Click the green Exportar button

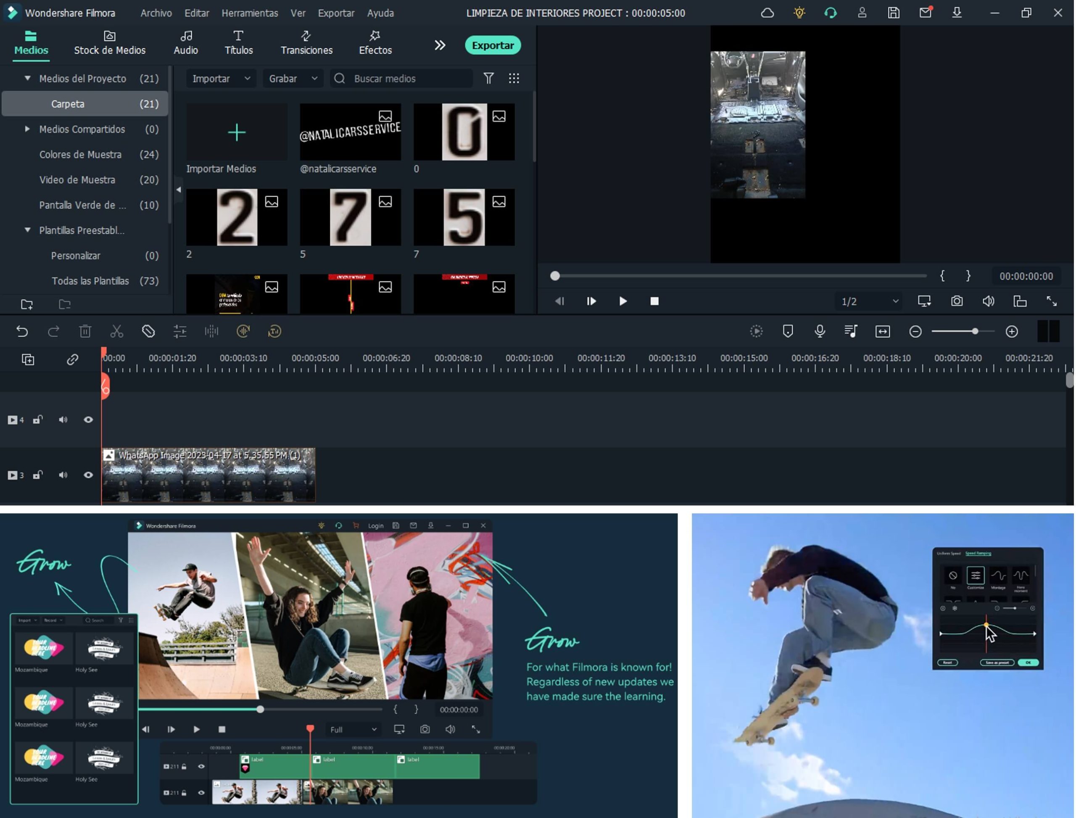pyautogui.click(x=493, y=45)
